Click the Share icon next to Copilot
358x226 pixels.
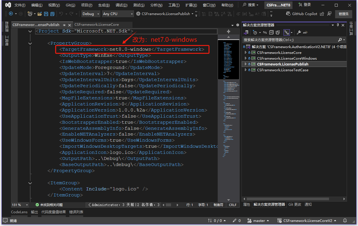(x=322, y=14)
